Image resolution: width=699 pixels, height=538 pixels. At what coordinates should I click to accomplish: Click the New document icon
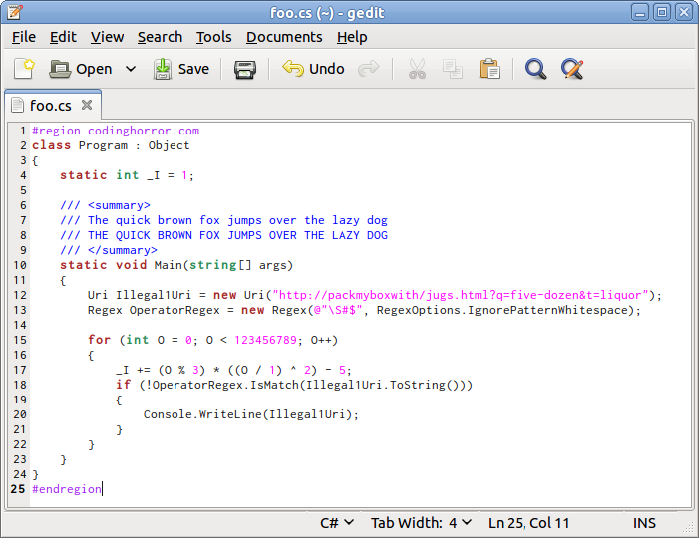click(x=24, y=69)
